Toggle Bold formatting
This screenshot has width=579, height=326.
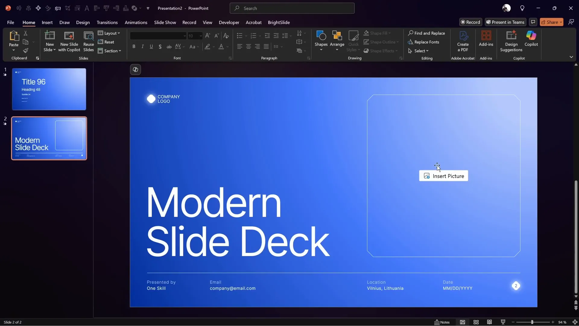tap(134, 46)
